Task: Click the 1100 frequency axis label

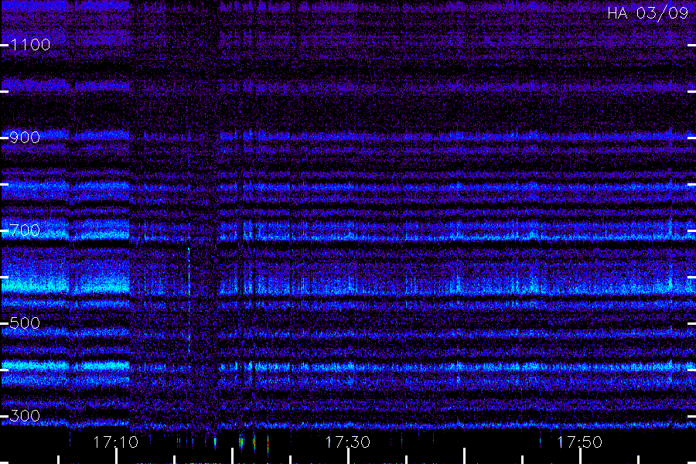Action: pyautogui.click(x=30, y=45)
